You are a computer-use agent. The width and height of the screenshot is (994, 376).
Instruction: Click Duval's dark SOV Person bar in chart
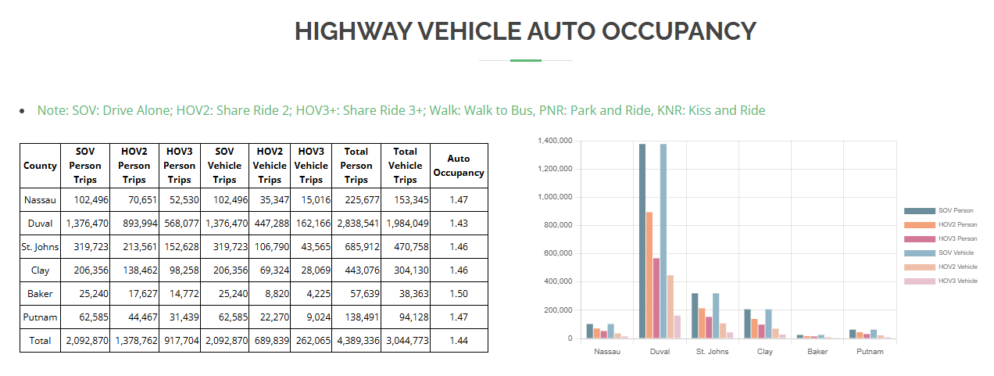click(x=642, y=241)
